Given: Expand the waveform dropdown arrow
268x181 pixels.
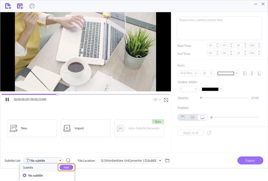Looking at the screenshot, I should (x=160, y=99).
